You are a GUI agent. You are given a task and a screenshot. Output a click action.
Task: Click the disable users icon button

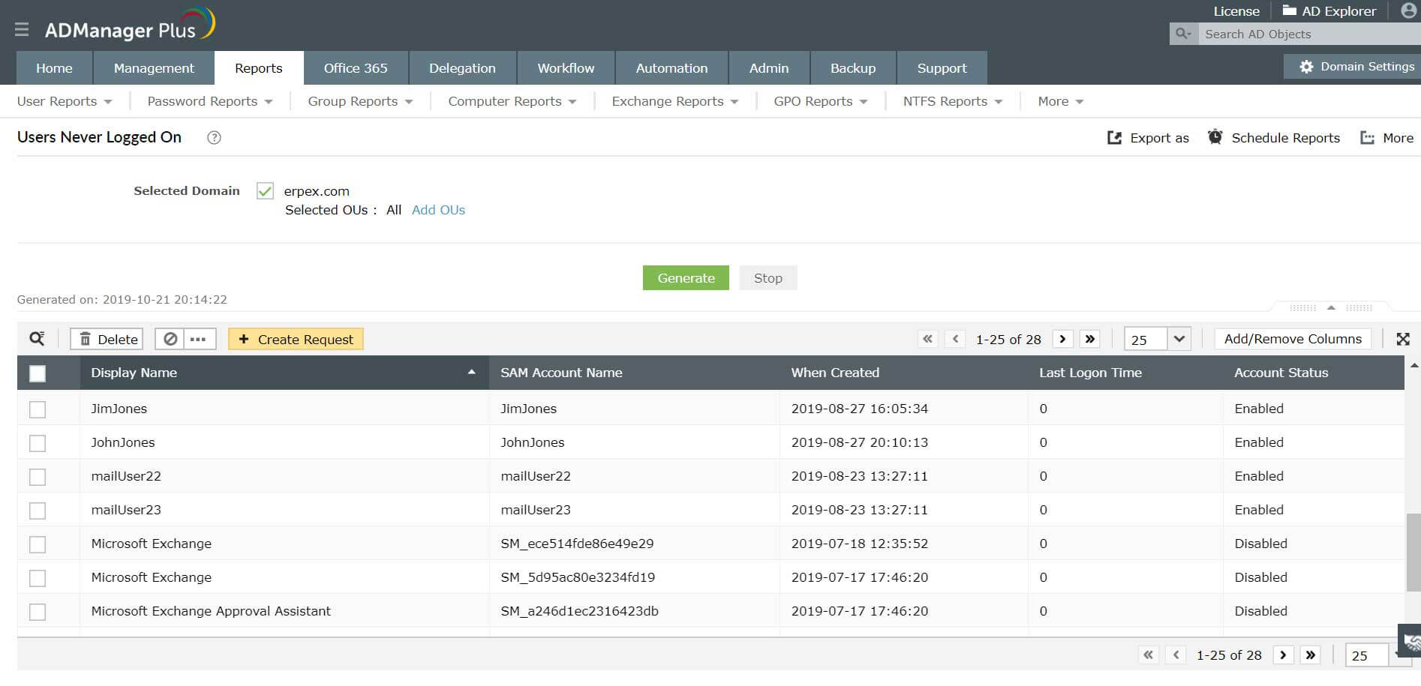point(170,339)
